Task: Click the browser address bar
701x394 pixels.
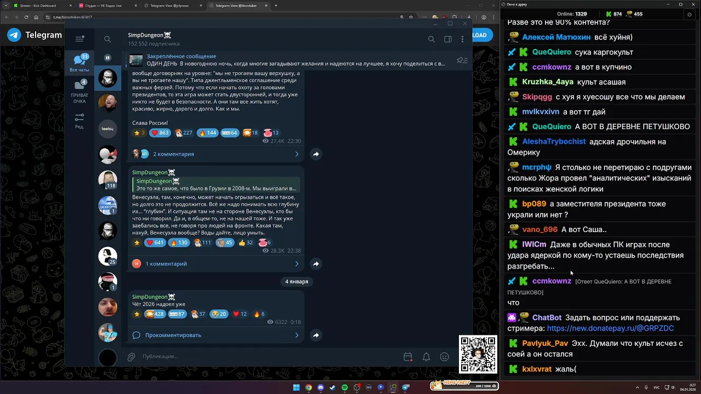Action: (219, 17)
